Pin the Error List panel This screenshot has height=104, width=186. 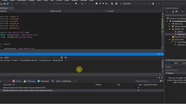pyautogui.click(x=160, y=78)
